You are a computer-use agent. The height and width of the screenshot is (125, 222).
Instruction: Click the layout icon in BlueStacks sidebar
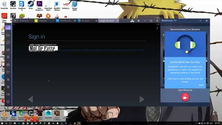8,35
